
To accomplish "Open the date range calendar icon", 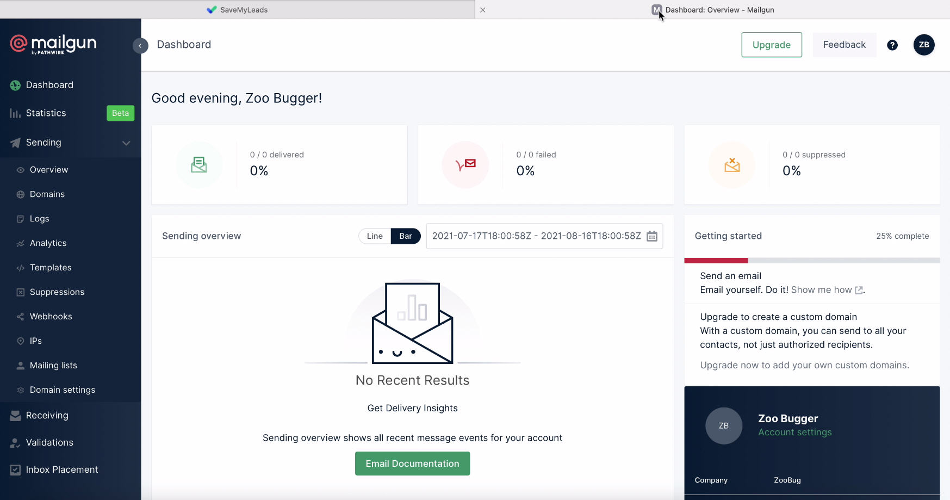I will click(x=652, y=236).
